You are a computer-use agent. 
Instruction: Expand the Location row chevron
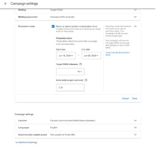[135, 121]
